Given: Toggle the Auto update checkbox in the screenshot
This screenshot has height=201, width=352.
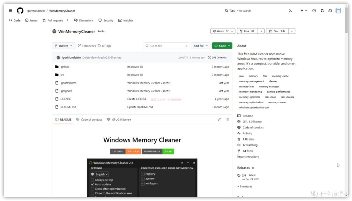Looking at the screenshot, I should (93, 185).
